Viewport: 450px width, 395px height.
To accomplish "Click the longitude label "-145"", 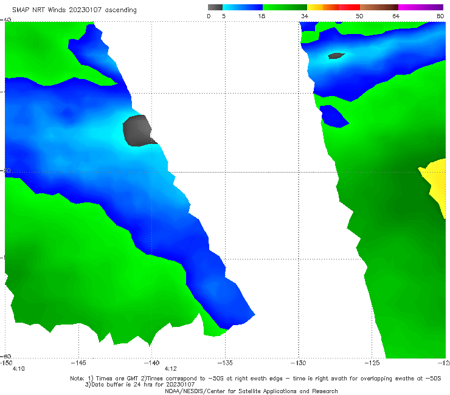I will pos(78,363).
